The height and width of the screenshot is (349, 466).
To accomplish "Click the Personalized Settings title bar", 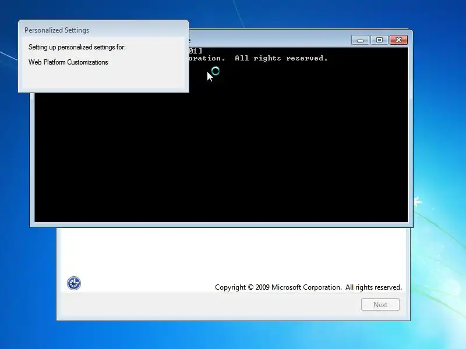I will (x=103, y=30).
